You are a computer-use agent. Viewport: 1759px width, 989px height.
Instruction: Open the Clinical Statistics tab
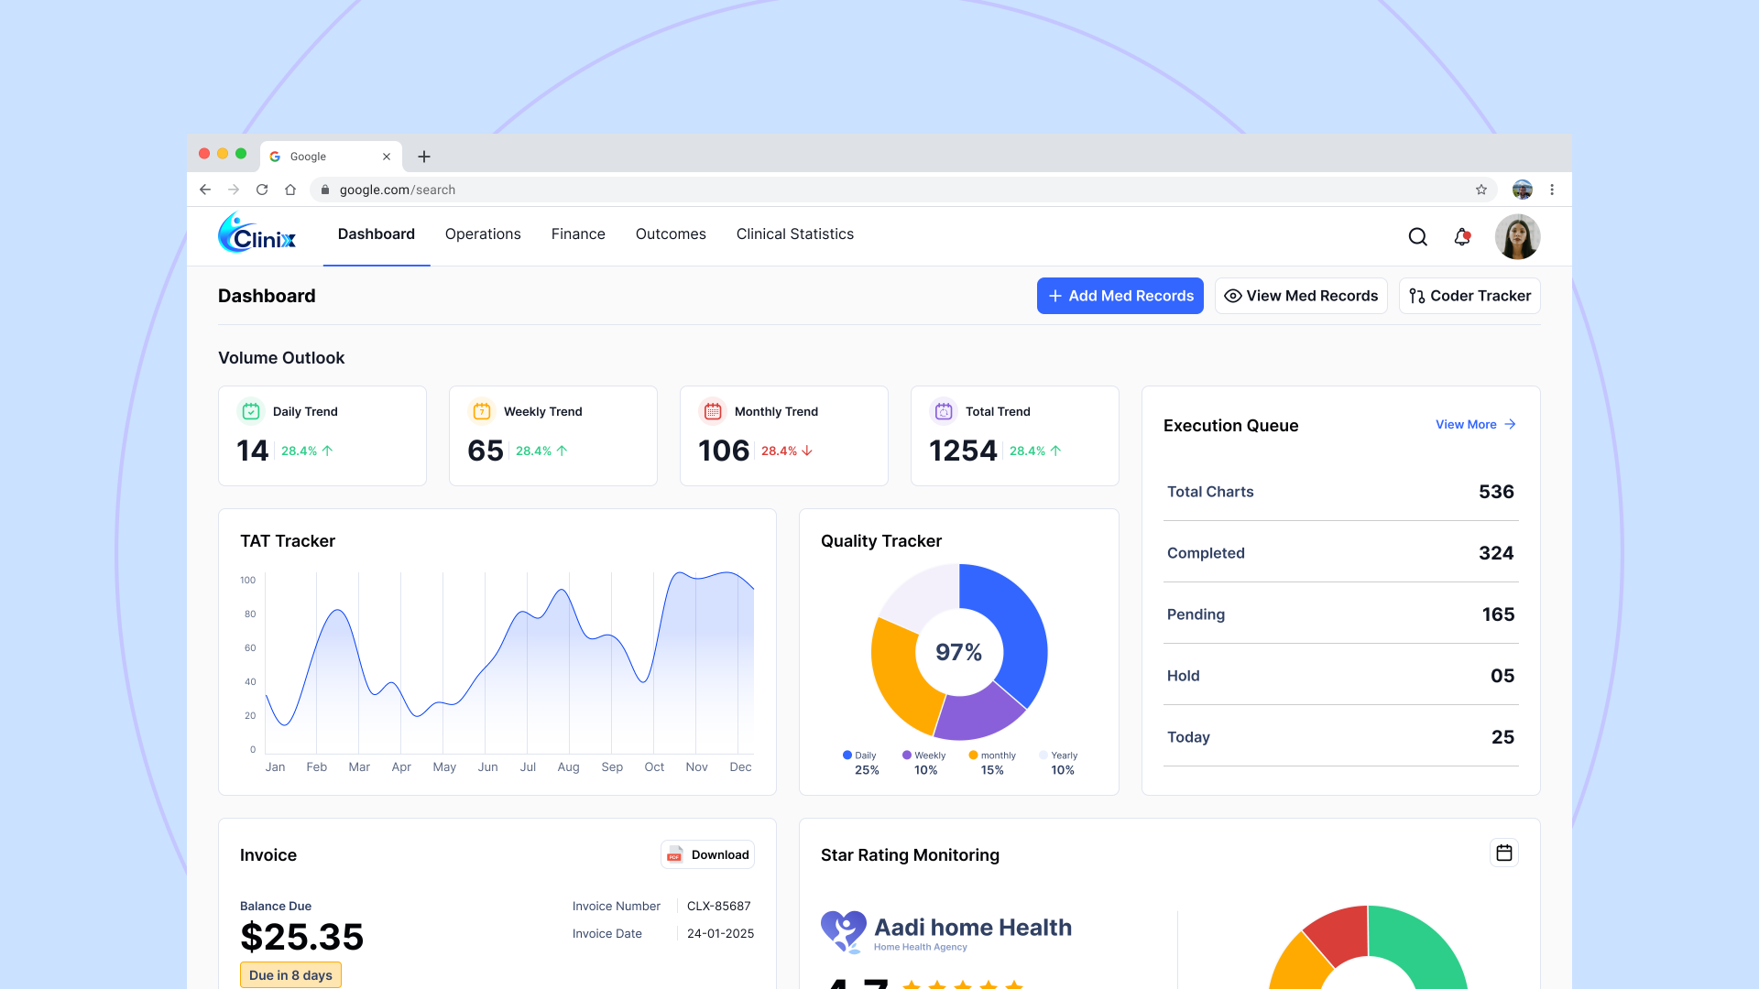pyautogui.click(x=794, y=234)
